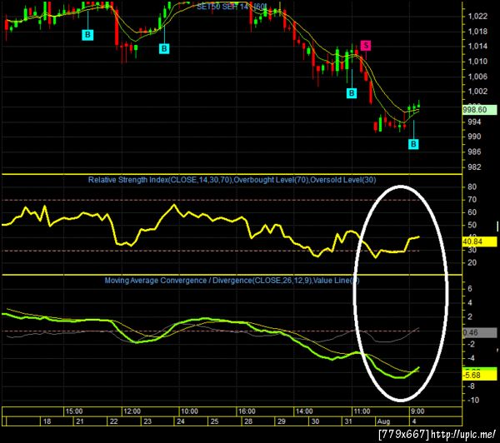Click the 986 price scale label
This screenshot has width=500, height=443.
coord(474,152)
